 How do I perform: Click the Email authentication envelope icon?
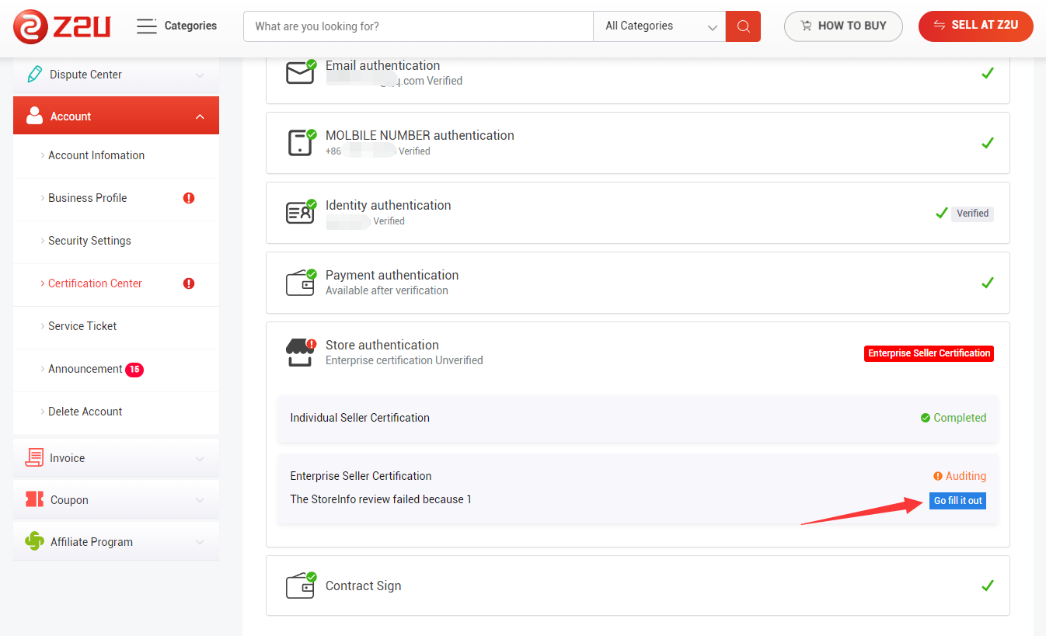click(x=300, y=73)
